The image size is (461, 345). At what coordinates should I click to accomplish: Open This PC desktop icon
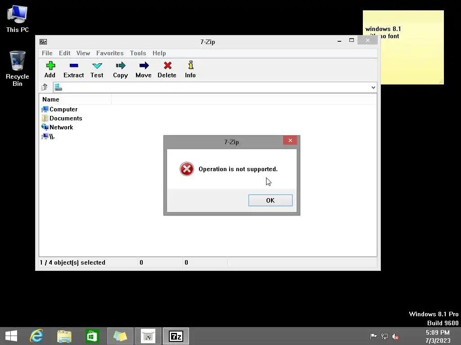click(x=18, y=18)
